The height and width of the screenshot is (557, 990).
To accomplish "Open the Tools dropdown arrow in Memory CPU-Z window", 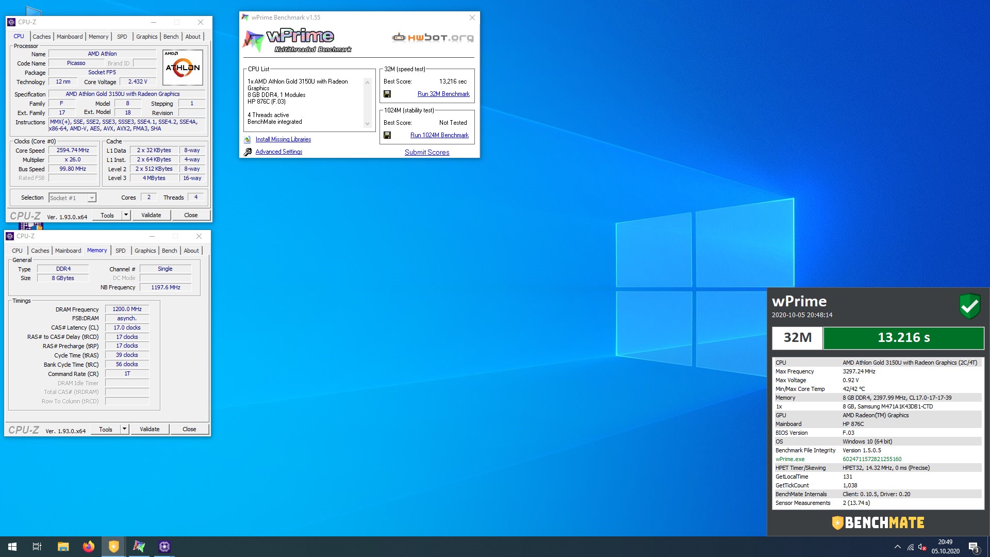I will click(x=124, y=429).
